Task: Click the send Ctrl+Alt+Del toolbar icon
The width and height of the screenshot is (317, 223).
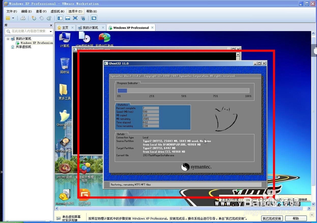Action: tap(23, 18)
